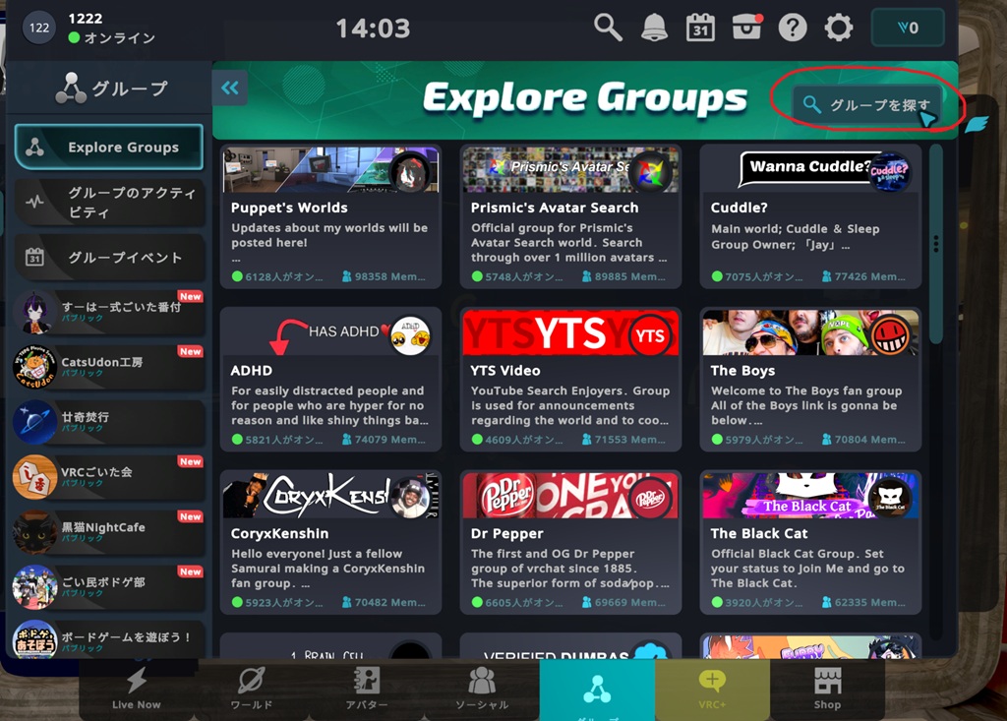1007x721 pixels.
Task: Open グループイベント sidebar item
Action: point(108,258)
